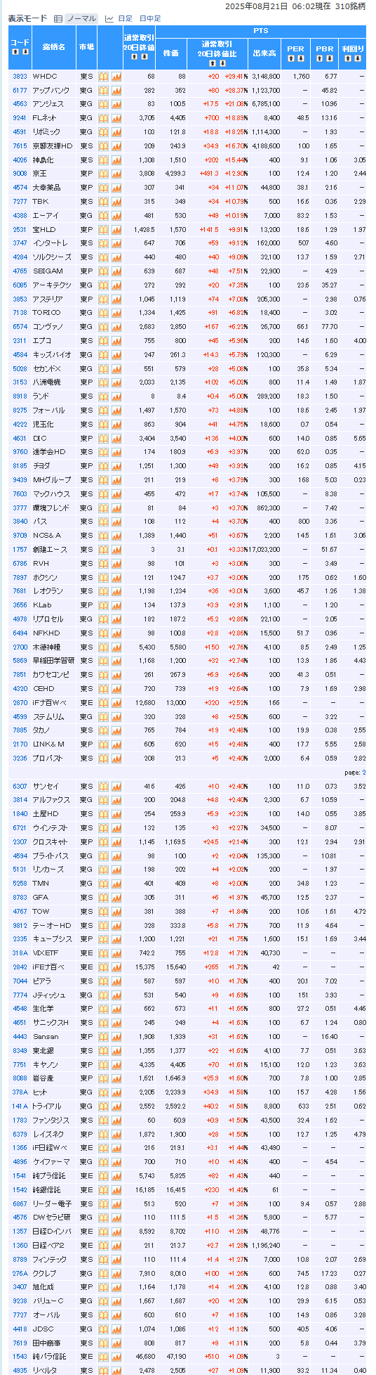Click the PTS header cell
The image size is (376, 1375).
260,32
